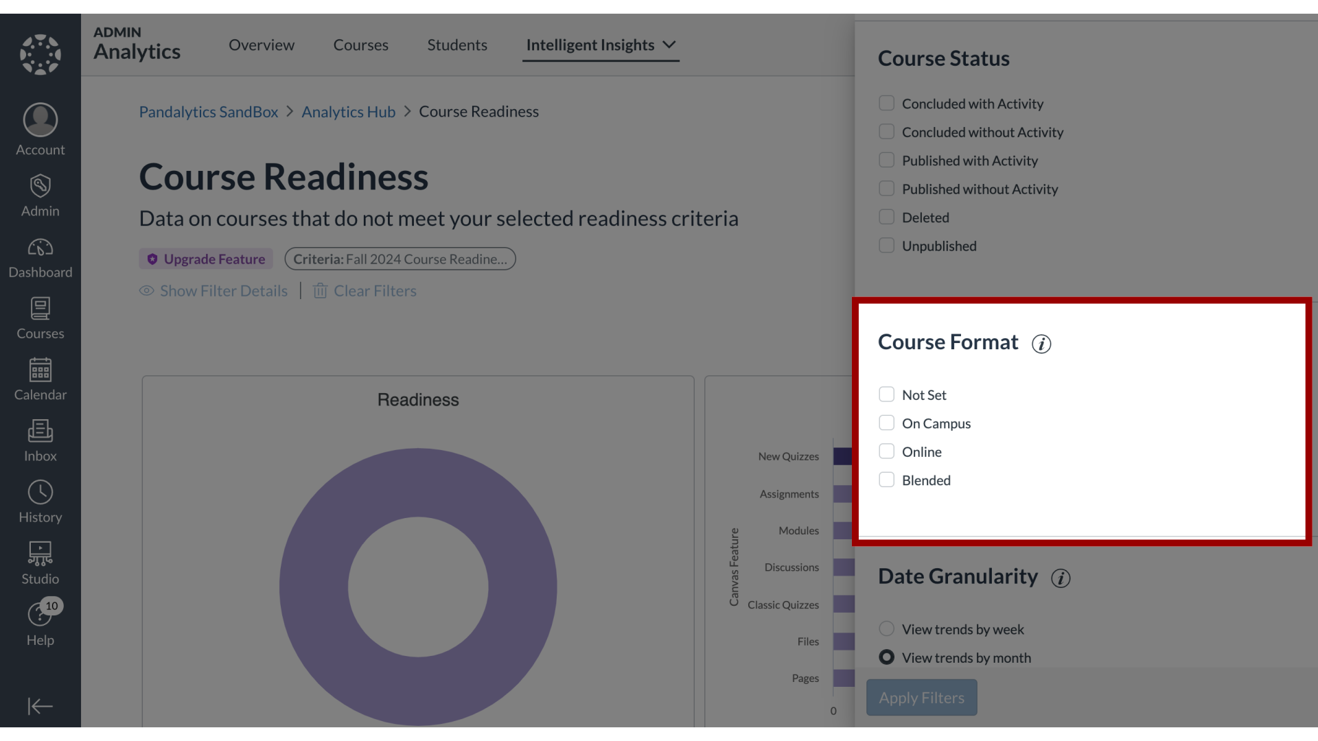The image size is (1318, 741).
Task: Open Studio icon in sidebar
Action: coord(40,554)
